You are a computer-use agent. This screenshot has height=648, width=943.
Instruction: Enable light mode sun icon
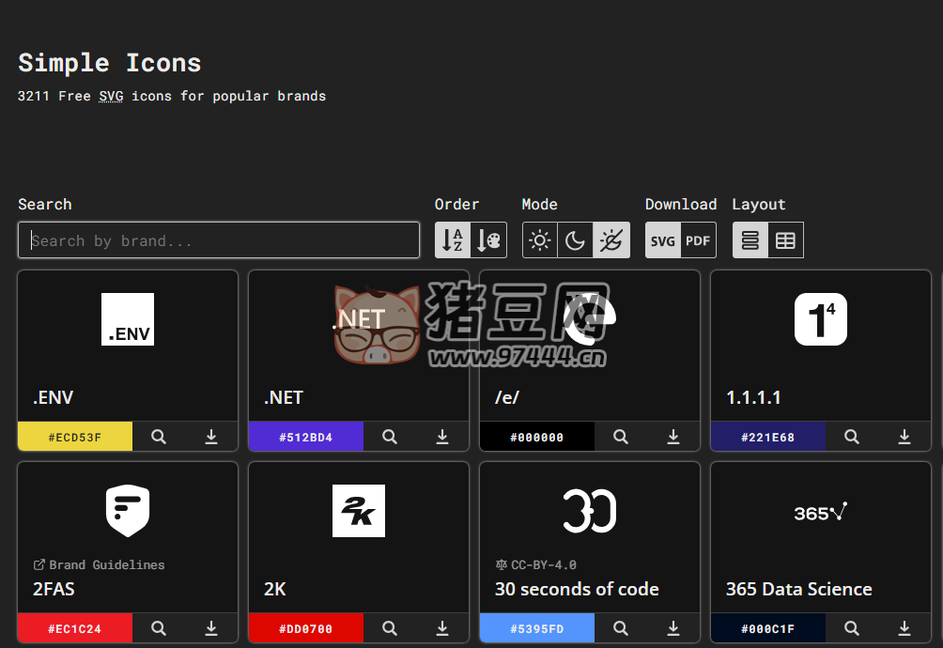click(539, 239)
